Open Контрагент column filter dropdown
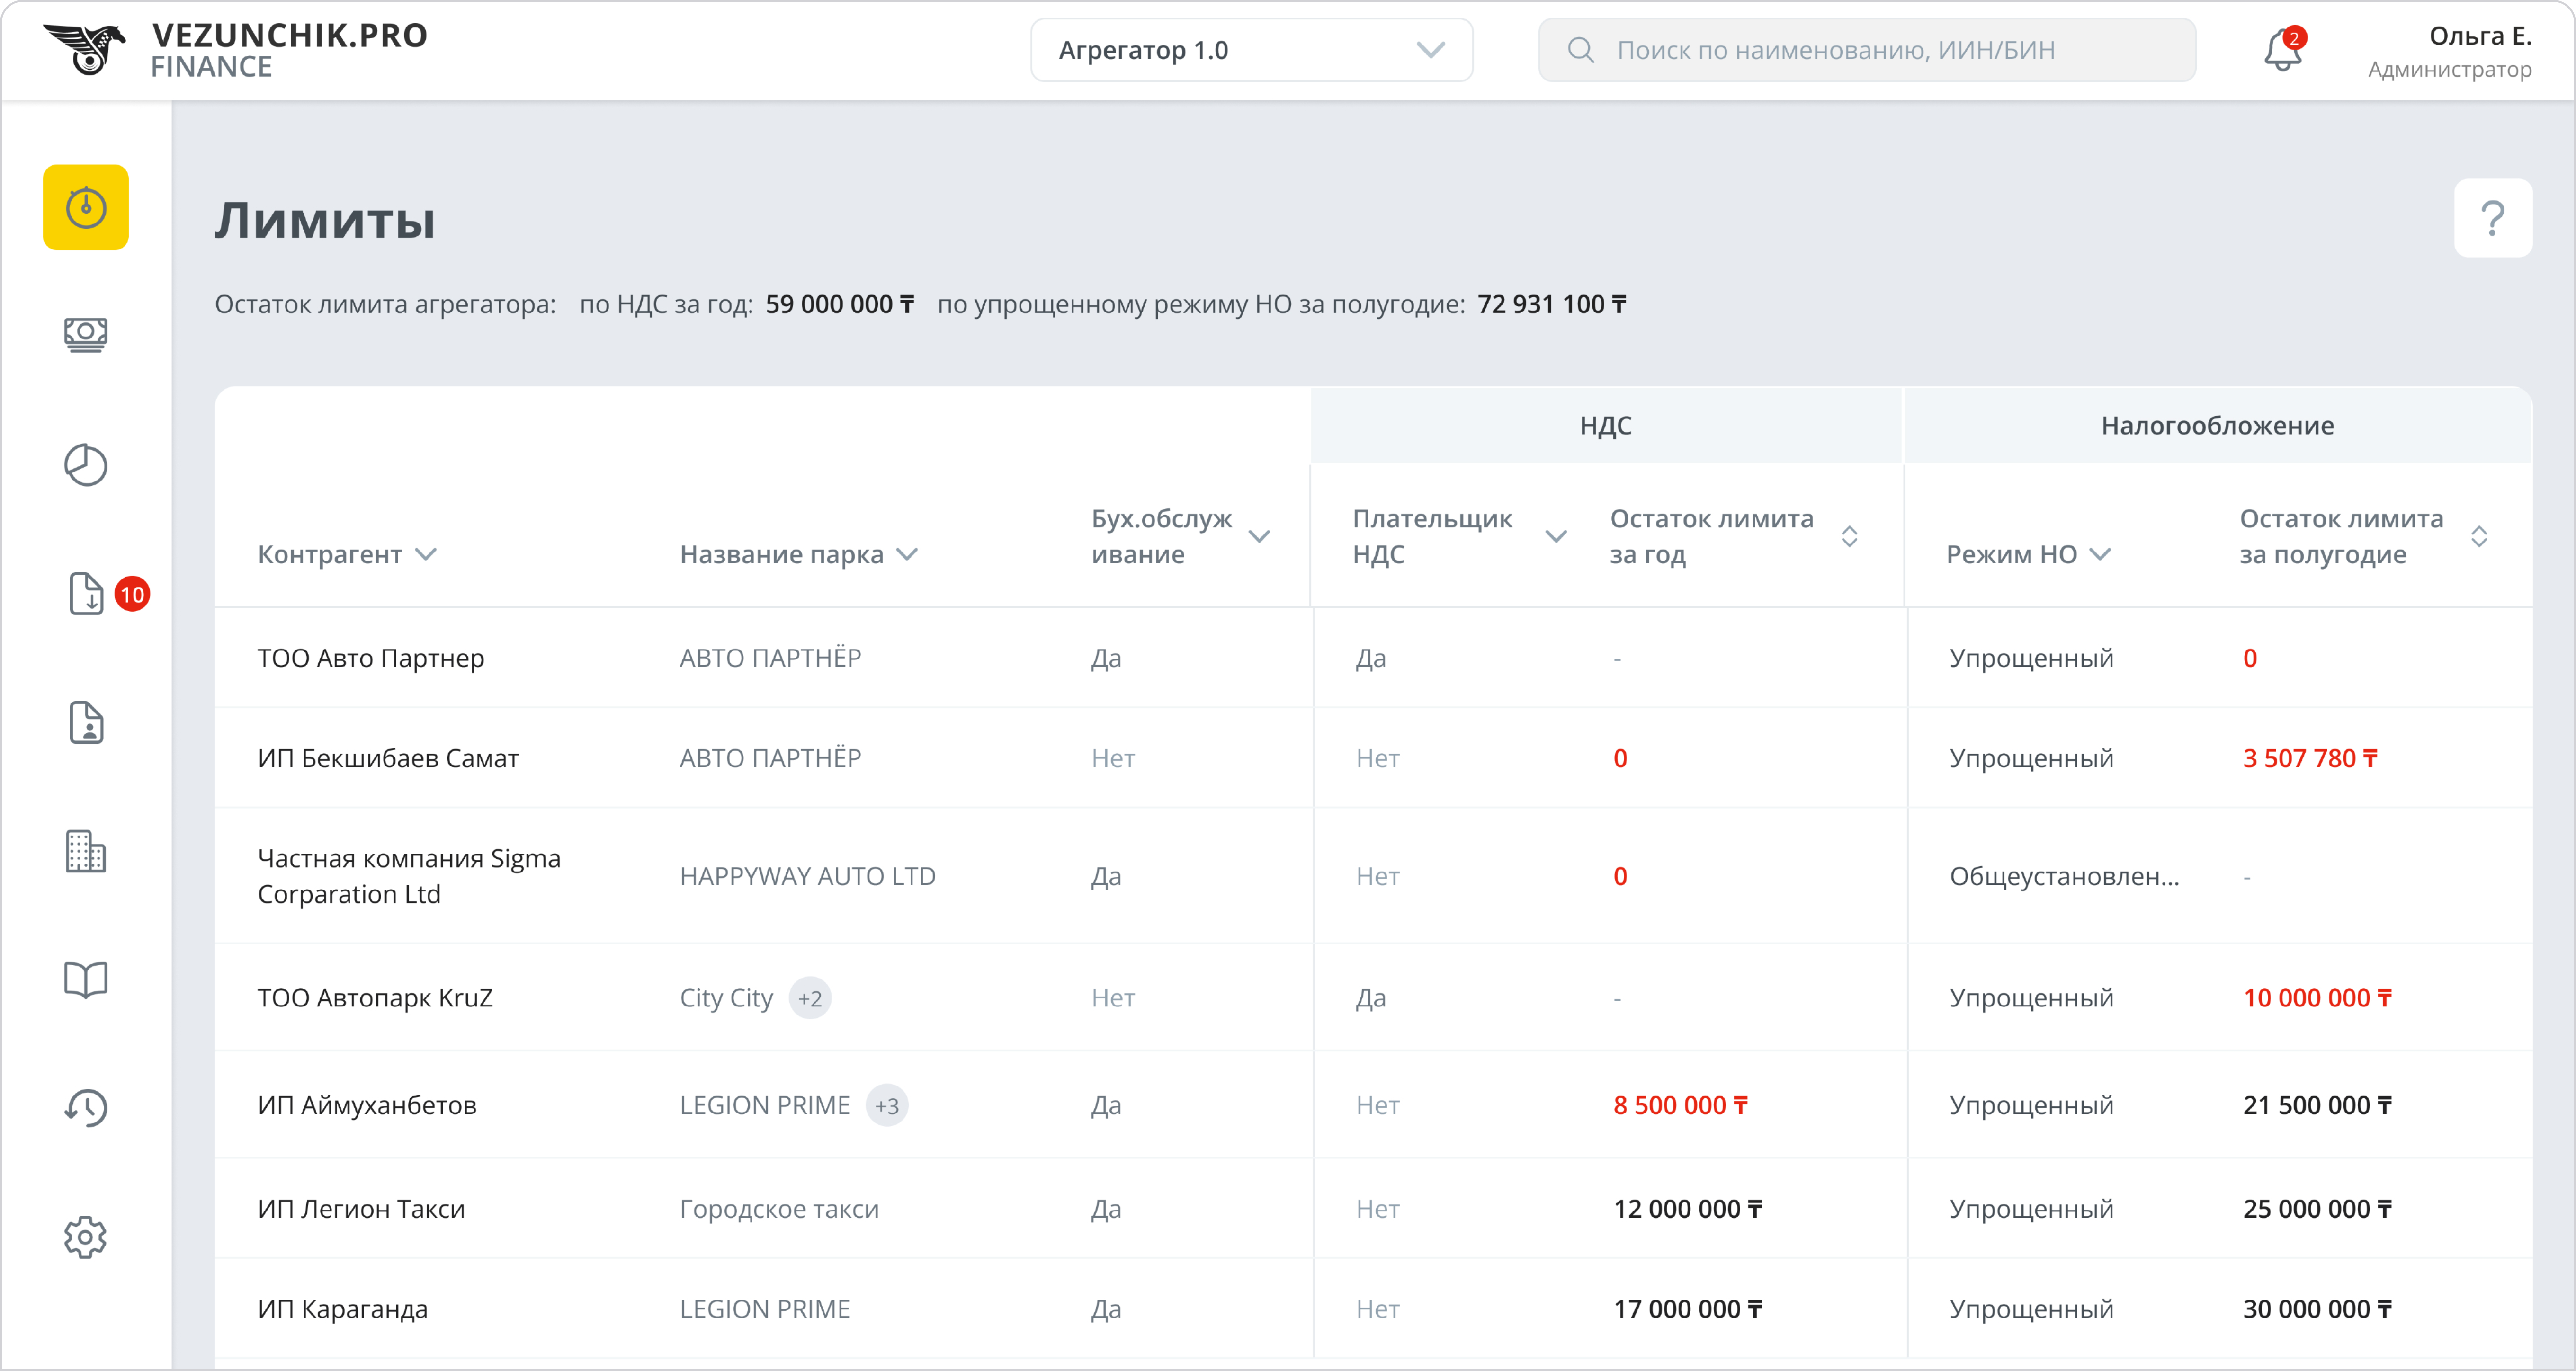2576x1371 pixels. 426,554
